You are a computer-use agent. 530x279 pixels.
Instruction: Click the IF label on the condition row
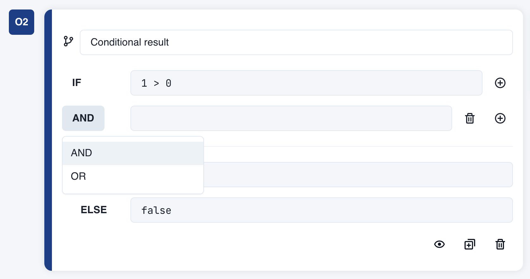click(76, 83)
